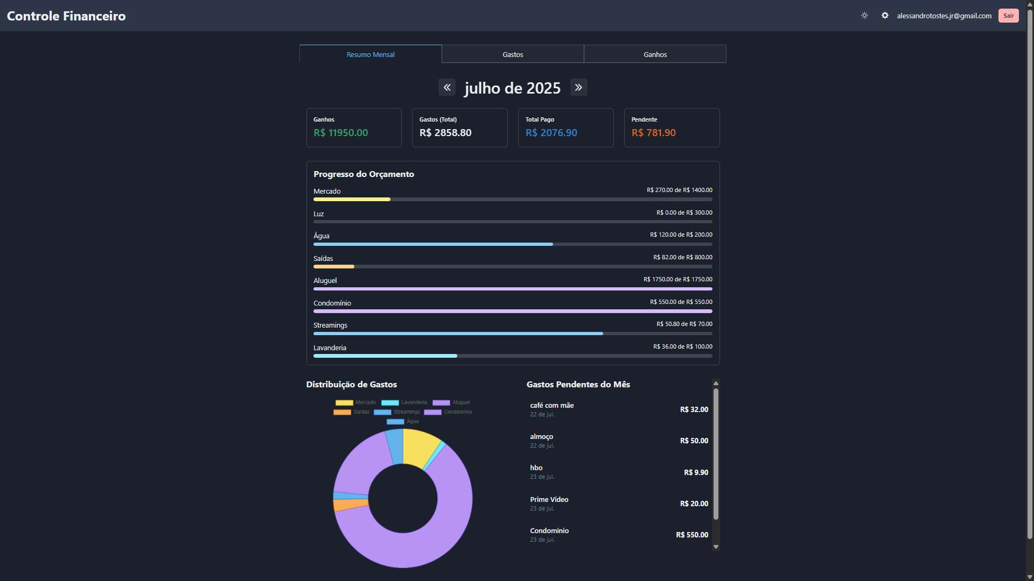Click the Mercado budget progress bar

point(512,200)
